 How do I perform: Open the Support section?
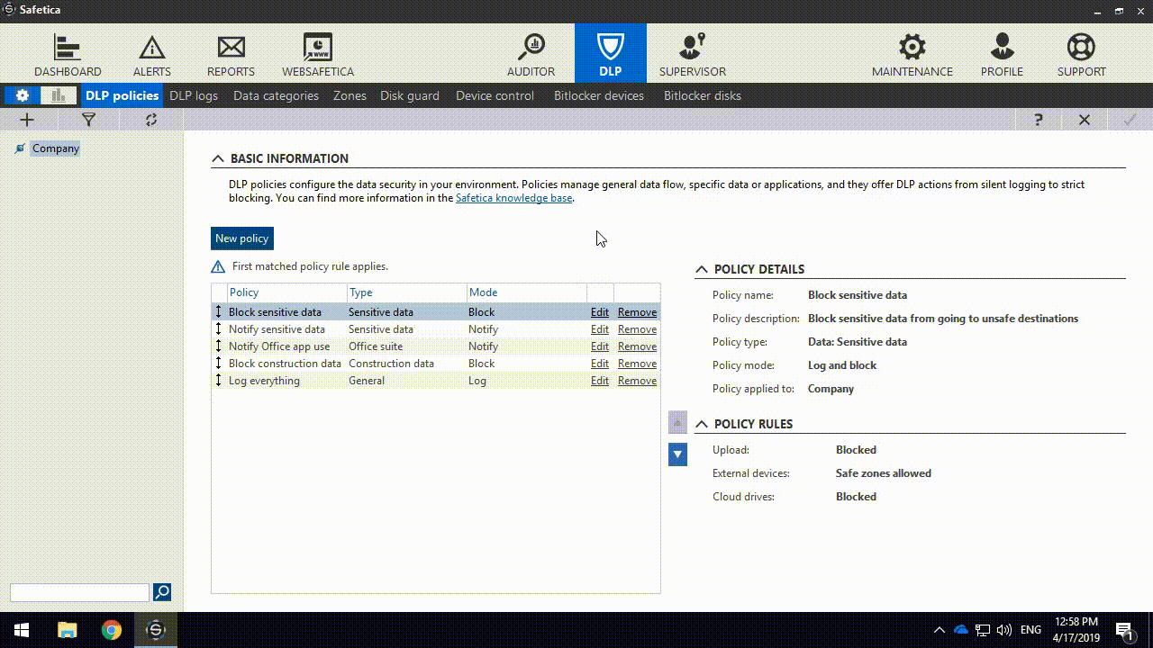click(x=1081, y=52)
